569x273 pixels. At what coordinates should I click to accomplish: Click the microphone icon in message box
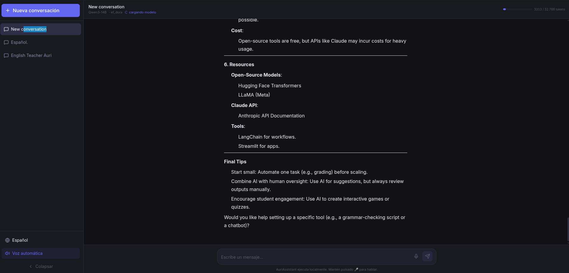click(x=416, y=256)
